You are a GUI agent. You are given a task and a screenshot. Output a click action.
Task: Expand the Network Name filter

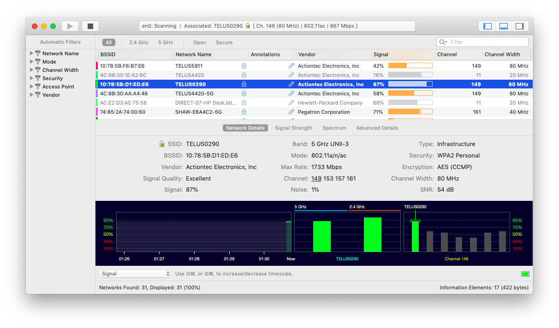[x=32, y=53]
